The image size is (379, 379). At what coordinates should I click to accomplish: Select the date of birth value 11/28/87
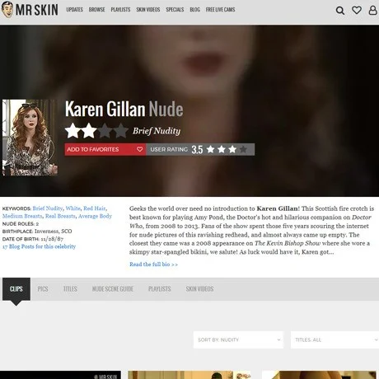[x=52, y=239]
